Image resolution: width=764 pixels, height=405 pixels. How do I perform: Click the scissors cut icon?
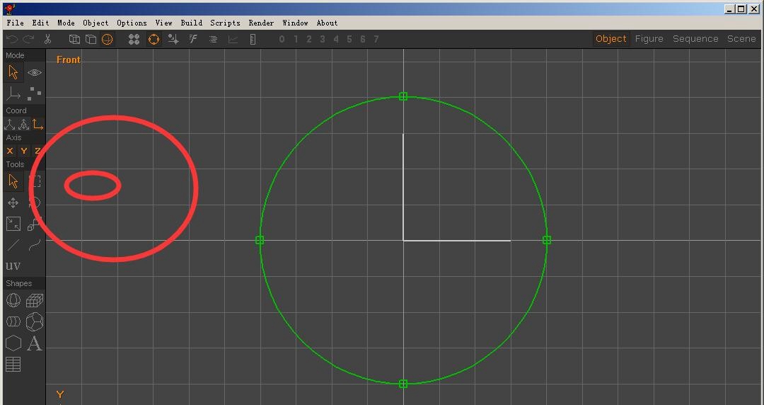[x=48, y=39]
